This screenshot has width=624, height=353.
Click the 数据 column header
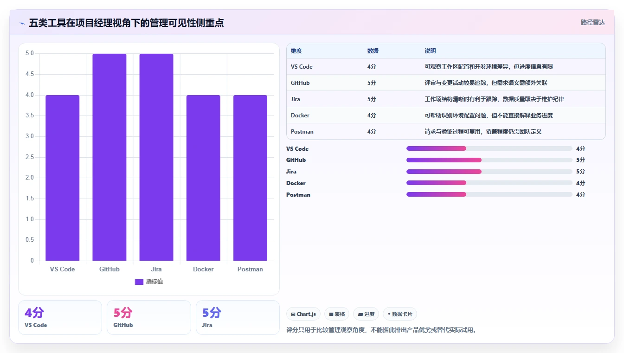point(373,51)
